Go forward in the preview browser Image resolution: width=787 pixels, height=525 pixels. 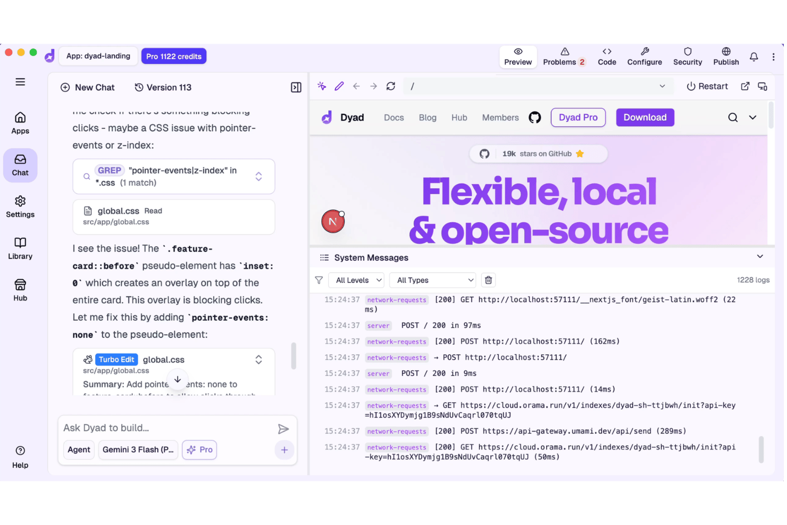pos(373,86)
